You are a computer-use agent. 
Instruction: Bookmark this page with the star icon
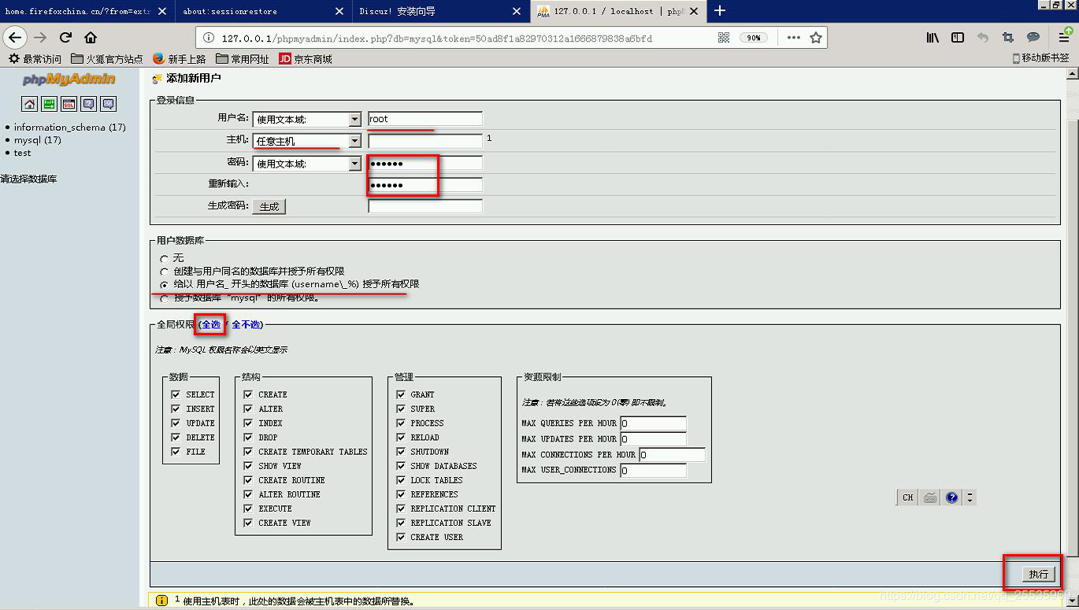coord(816,38)
